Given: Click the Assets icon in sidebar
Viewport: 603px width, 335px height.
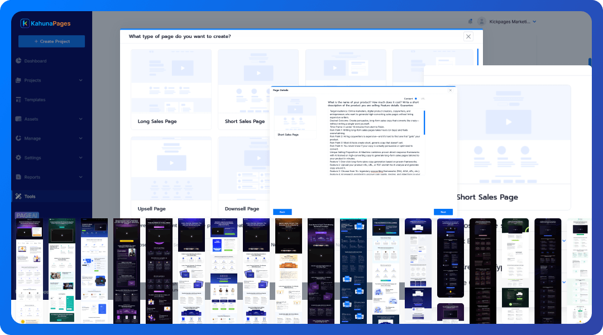Looking at the screenshot, I should (18, 119).
